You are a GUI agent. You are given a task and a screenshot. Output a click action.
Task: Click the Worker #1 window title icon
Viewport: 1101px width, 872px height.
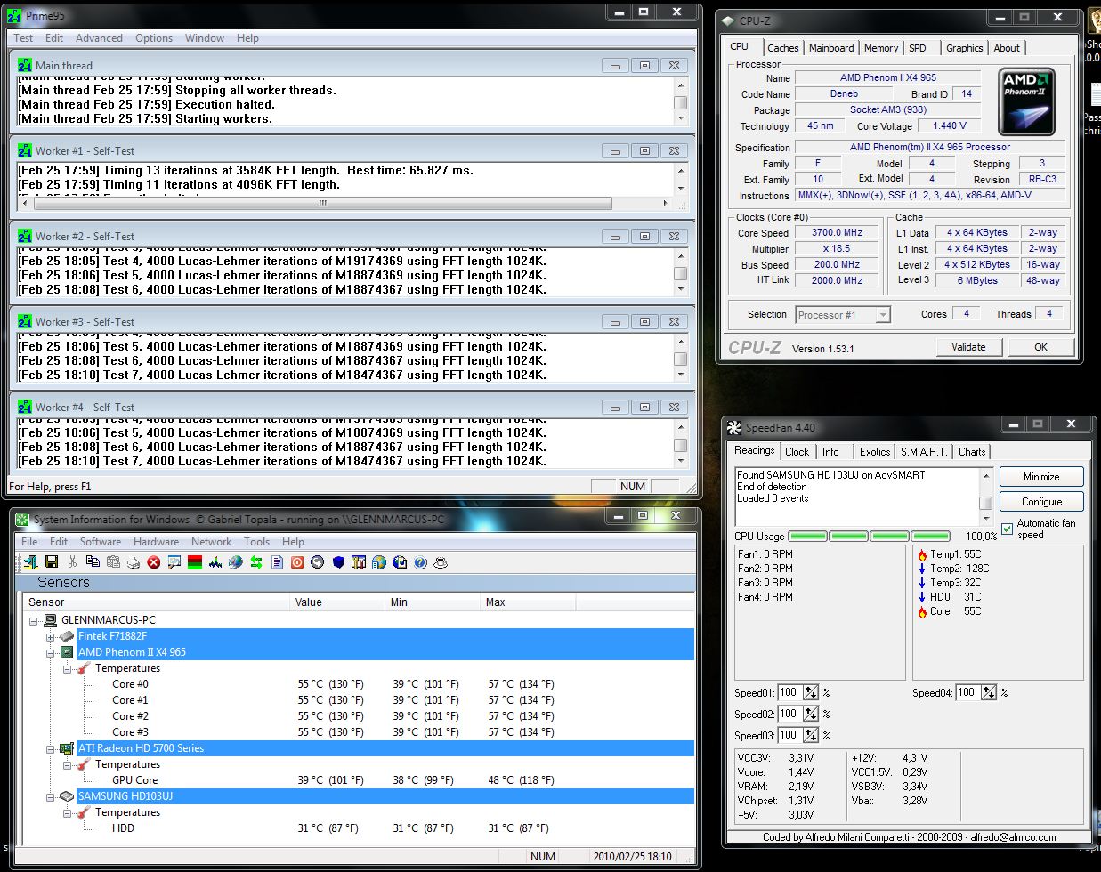coord(25,151)
